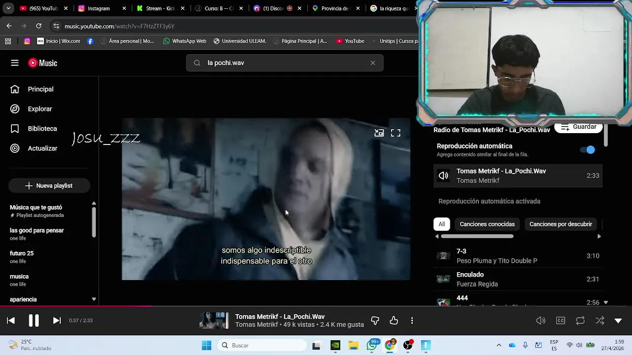632x355 pixels.
Task: Skip to the previous track
Action: click(11, 320)
